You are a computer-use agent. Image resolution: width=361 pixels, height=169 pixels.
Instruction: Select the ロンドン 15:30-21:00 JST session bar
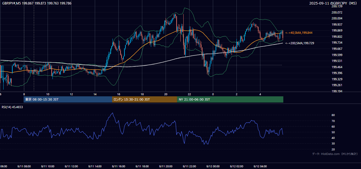pos(145,99)
